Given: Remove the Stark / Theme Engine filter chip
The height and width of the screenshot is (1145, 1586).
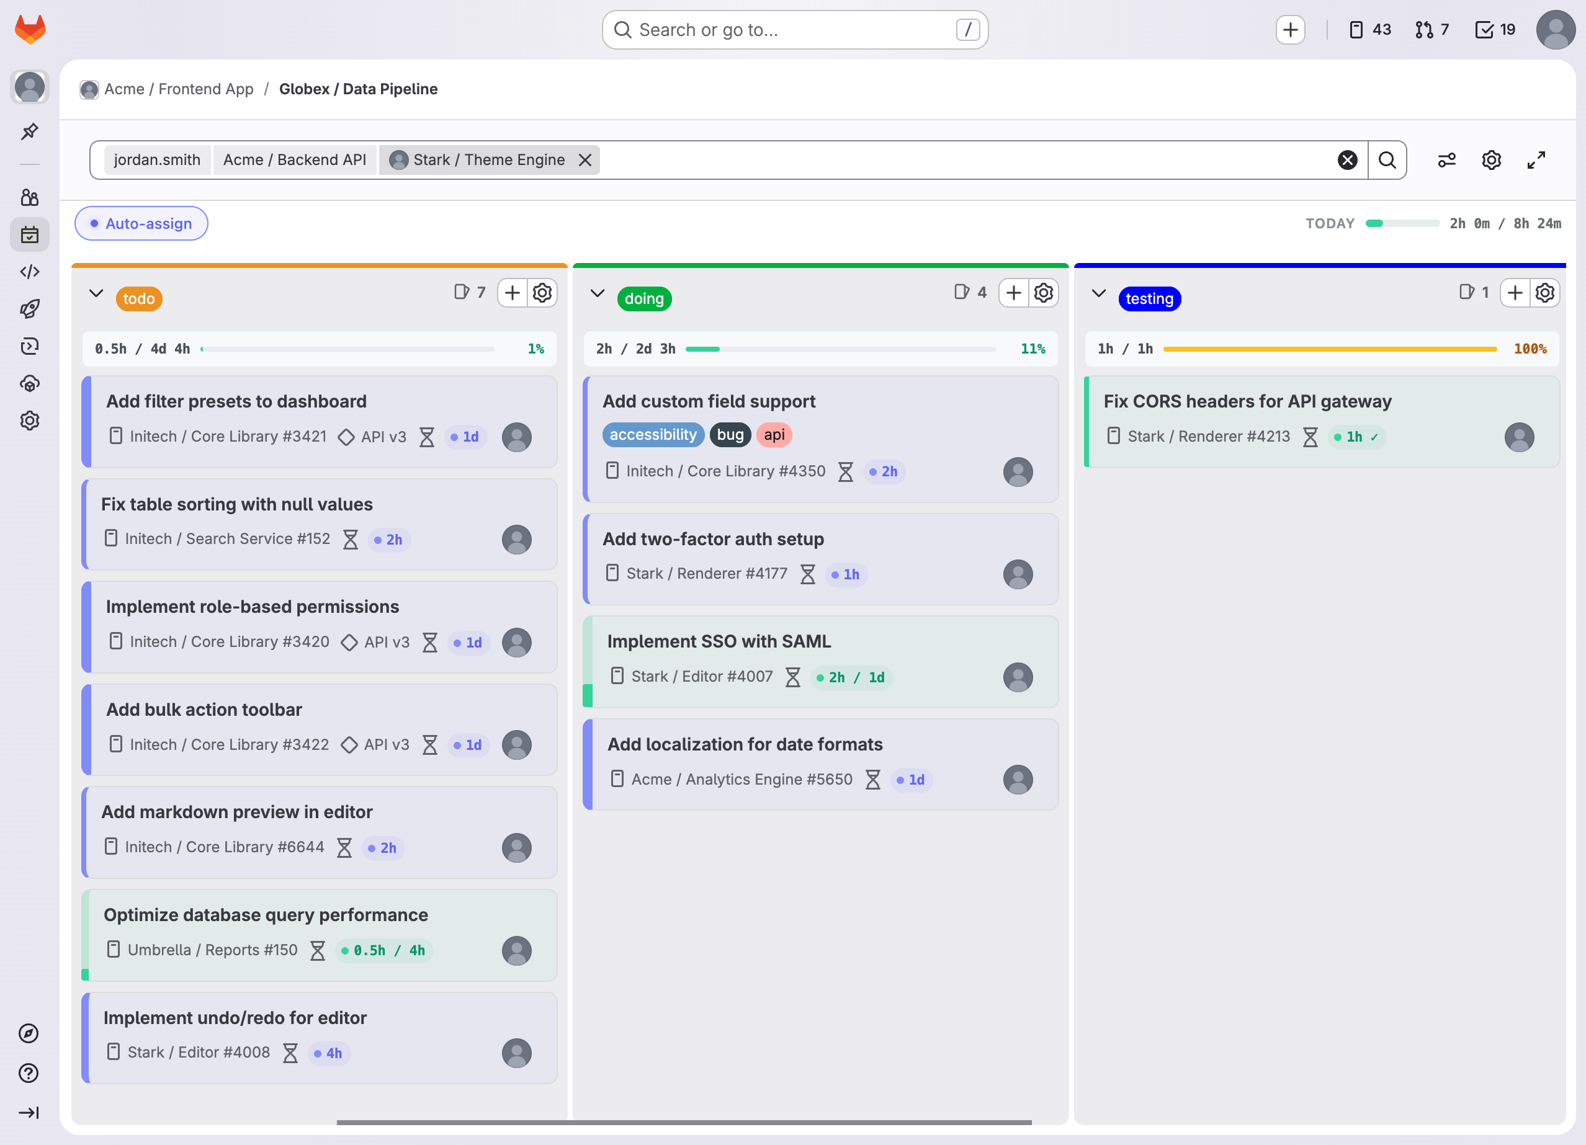Looking at the screenshot, I should coord(586,159).
